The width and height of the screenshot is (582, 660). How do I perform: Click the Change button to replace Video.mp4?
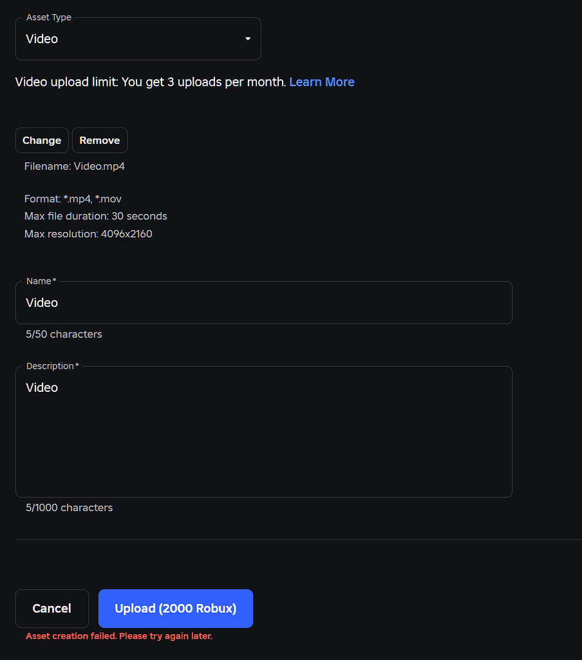(x=42, y=140)
